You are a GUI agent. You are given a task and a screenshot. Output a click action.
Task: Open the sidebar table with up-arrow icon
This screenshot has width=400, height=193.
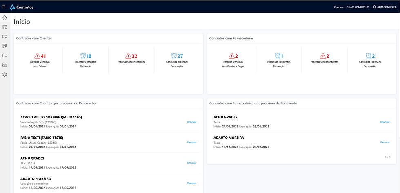tap(4, 46)
